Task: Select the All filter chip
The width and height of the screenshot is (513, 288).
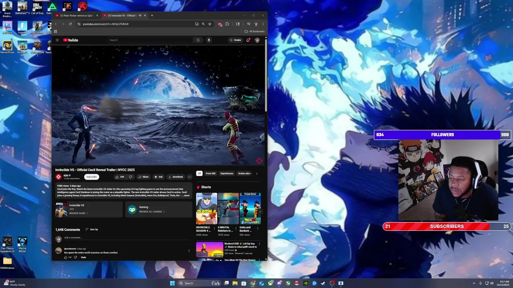Action: [x=199, y=174]
